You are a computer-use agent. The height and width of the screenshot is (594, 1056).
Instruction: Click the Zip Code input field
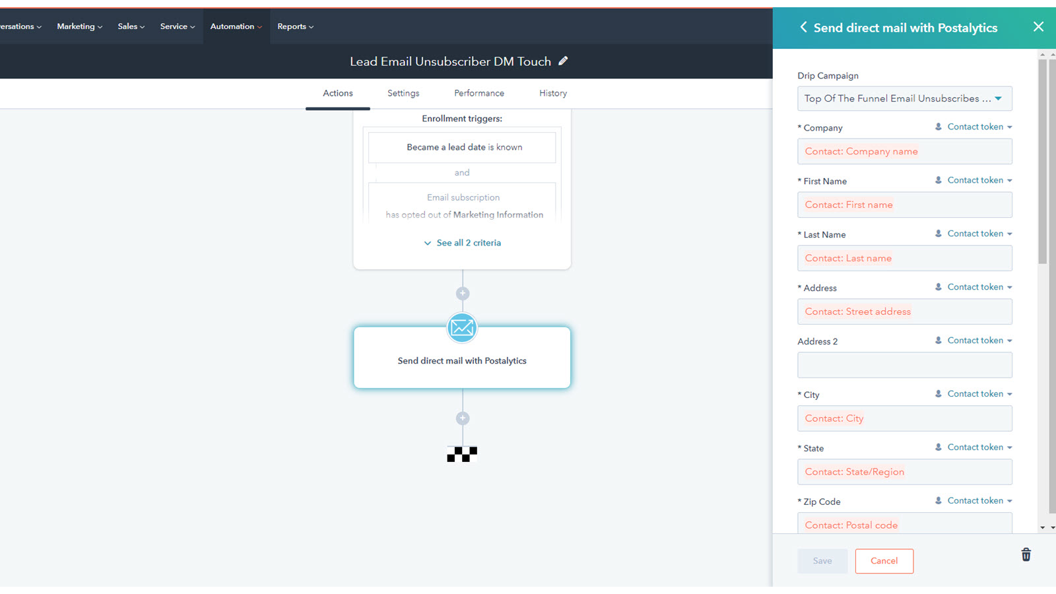[x=904, y=523]
